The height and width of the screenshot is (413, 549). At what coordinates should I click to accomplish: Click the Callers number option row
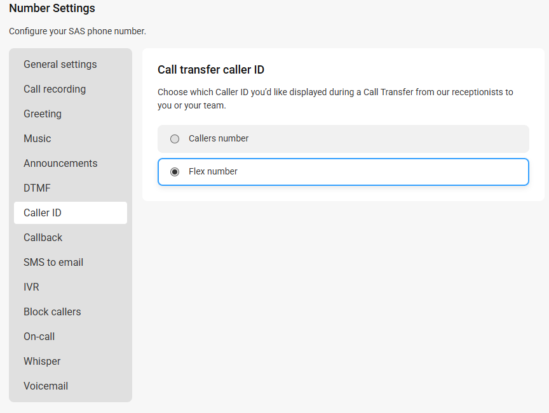click(x=343, y=139)
